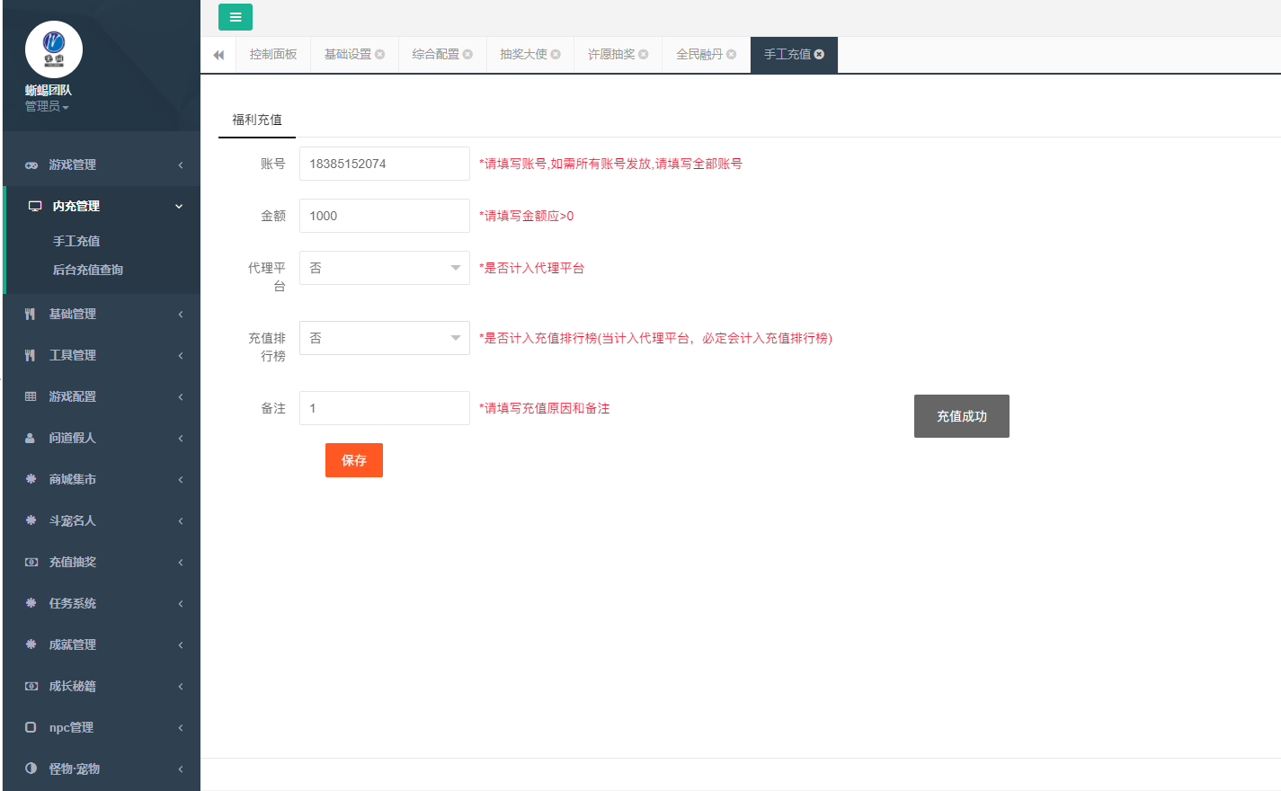Open the 代理平台 dropdown
Image resolution: width=1281 pixels, height=791 pixels.
[x=384, y=268]
